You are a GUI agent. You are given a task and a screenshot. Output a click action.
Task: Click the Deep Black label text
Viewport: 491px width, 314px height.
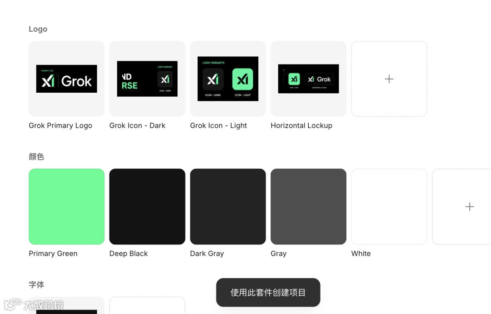[128, 254]
